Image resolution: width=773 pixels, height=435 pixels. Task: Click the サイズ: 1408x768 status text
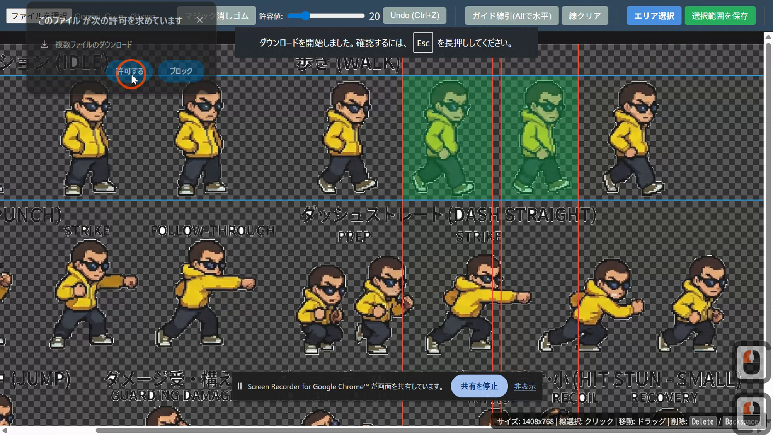point(525,421)
